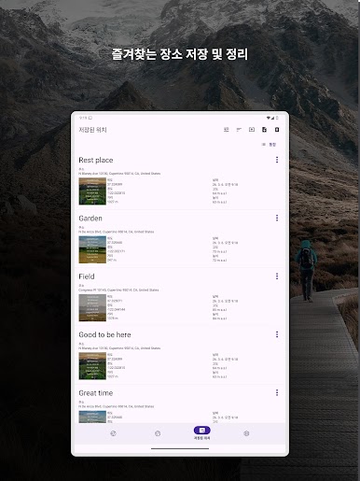360x481 pixels.
Task: Switch to second bottom navigation compass tab
Action: tap(158, 433)
